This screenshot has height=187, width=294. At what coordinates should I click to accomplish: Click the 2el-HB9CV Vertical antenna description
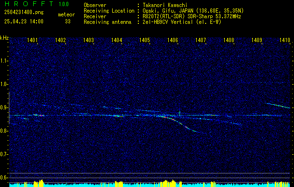[x=182, y=22]
